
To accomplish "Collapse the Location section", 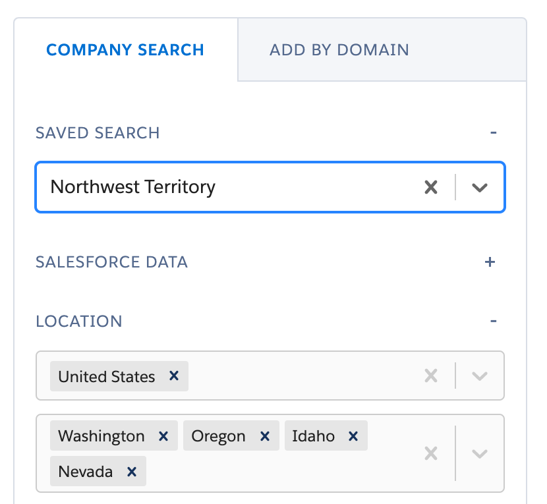I will point(494,321).
